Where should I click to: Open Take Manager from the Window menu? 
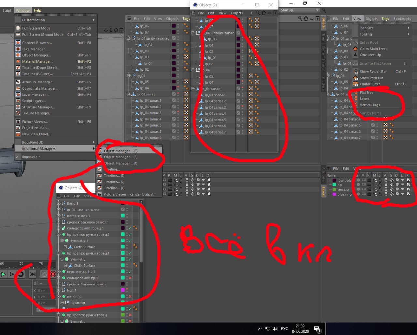[x=35, y=49]
